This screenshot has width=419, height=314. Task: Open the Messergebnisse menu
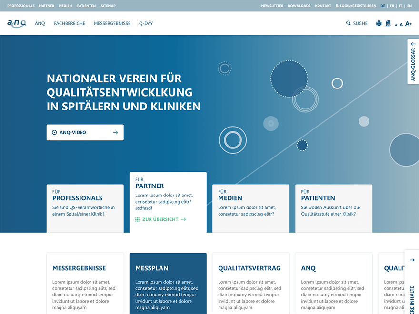pyautogui.click(x=112, y=23)
